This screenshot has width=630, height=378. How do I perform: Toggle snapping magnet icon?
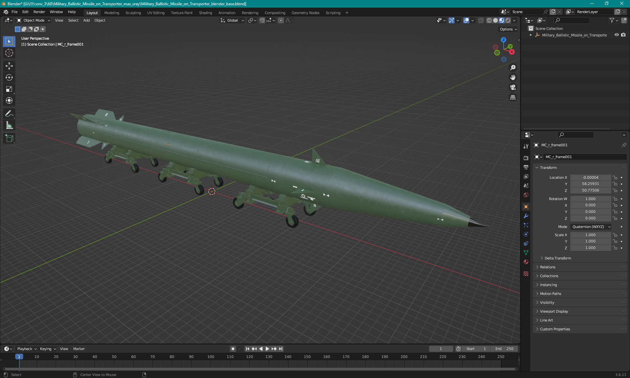262,20
